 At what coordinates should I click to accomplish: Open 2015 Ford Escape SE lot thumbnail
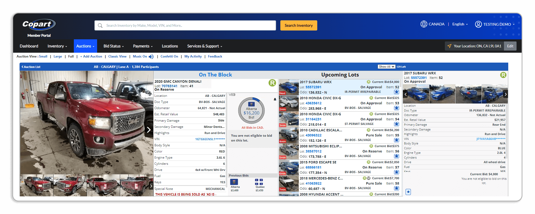click(289, 167)
